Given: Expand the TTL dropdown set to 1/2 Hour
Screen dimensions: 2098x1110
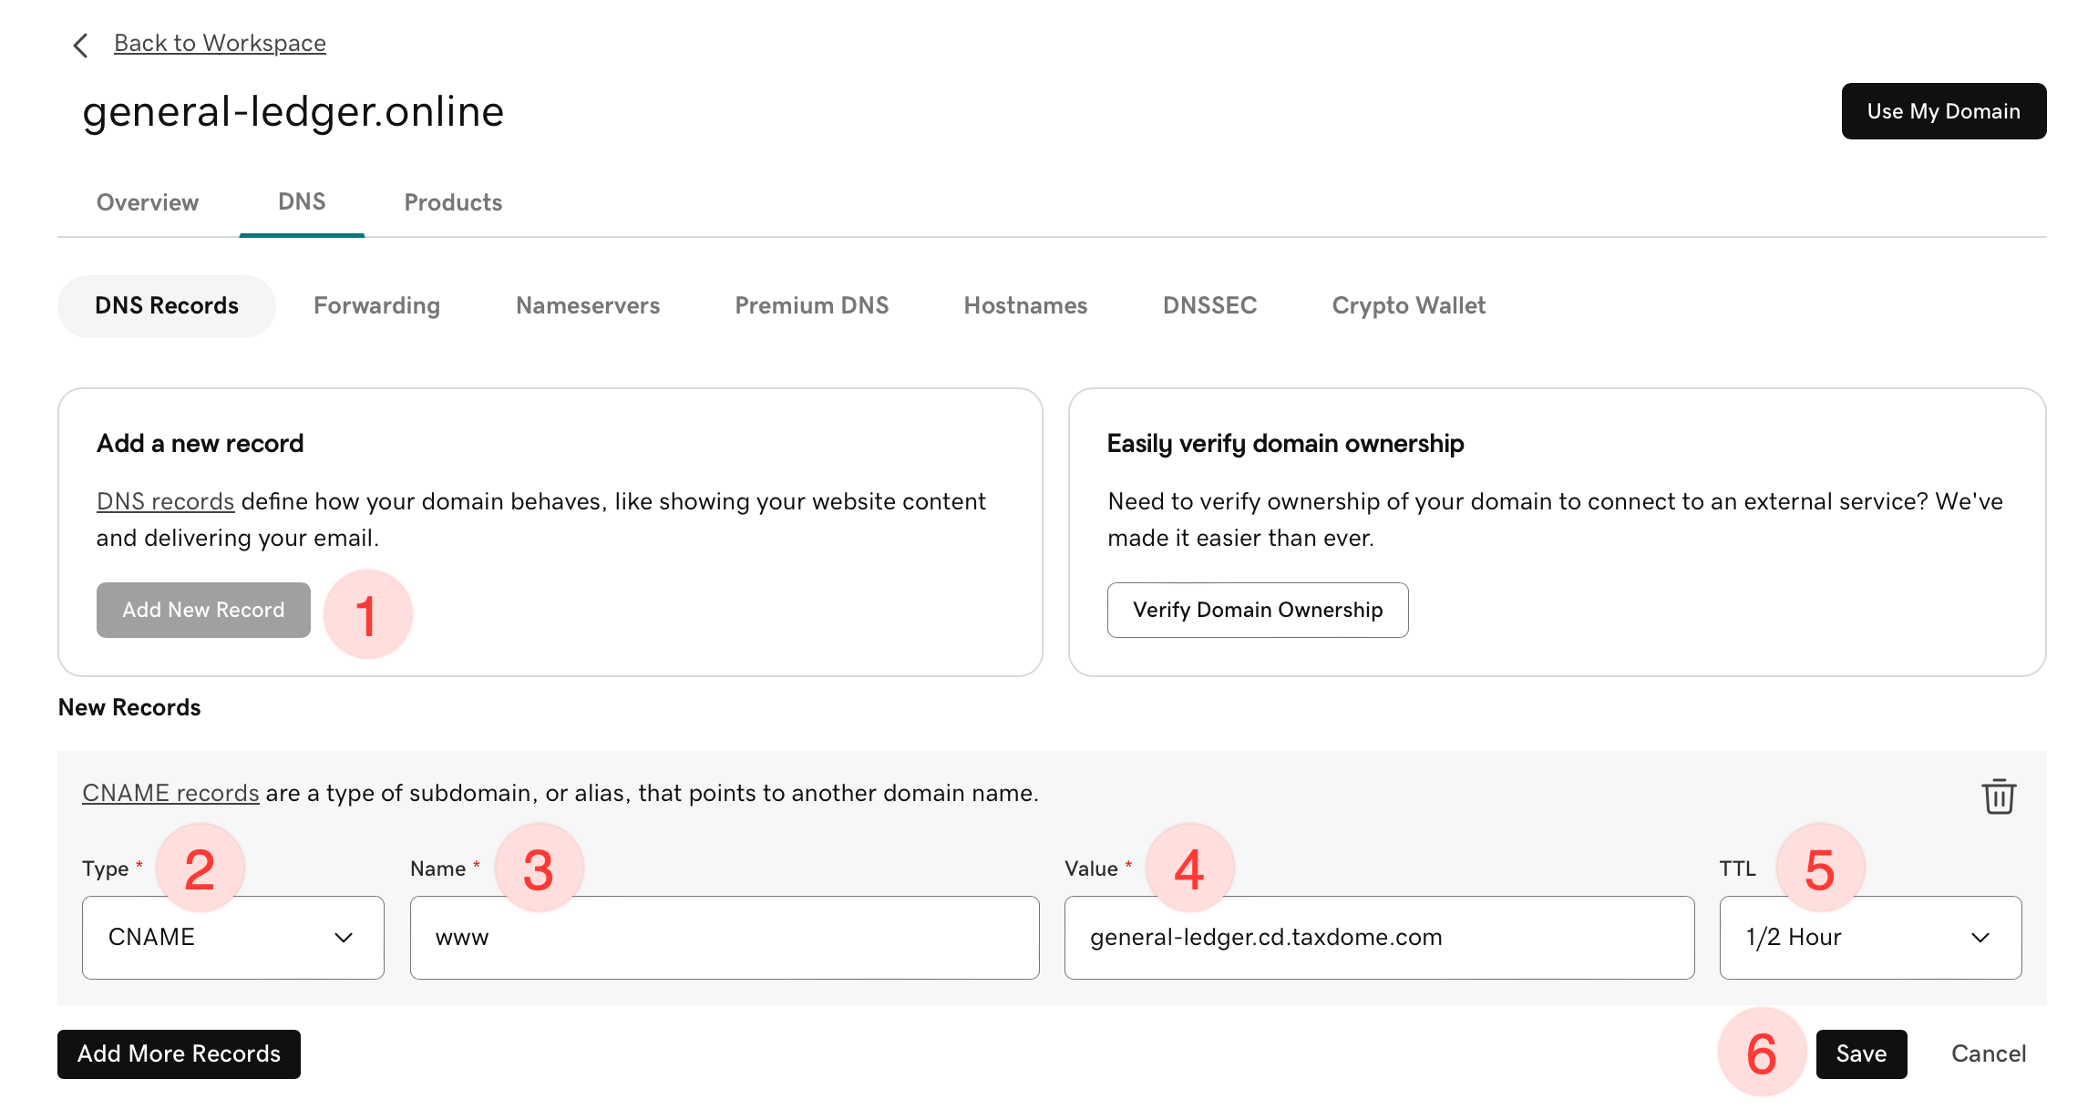Looking at the screenshot, I should click(1869, 937).
